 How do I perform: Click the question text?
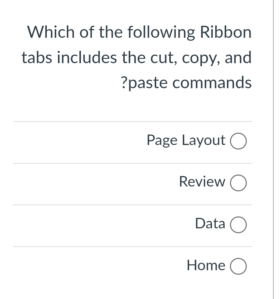pyautogui.click(x=137, y=57)
